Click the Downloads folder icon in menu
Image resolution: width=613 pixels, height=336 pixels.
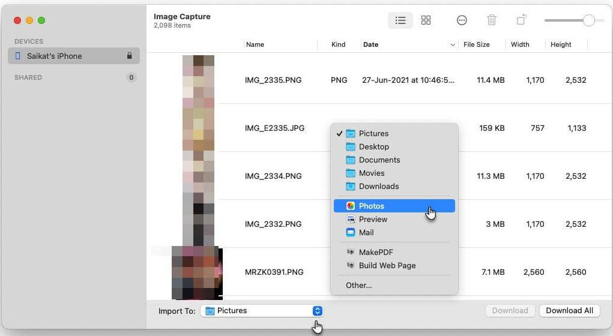351,187
